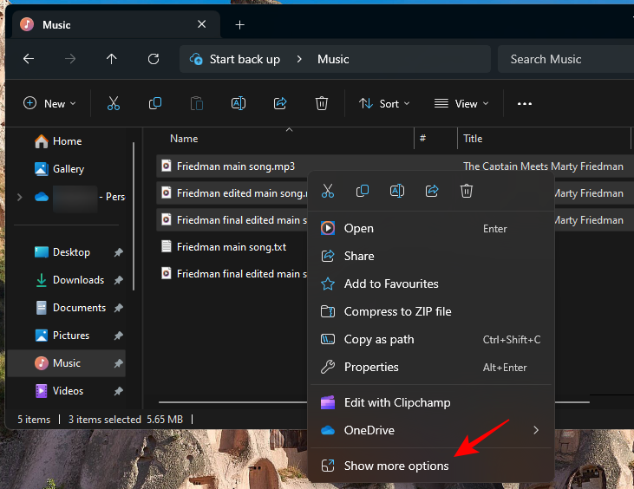Select Edit with Clipchamp
The width and height of the screenshot is (634, 489).
396,402
